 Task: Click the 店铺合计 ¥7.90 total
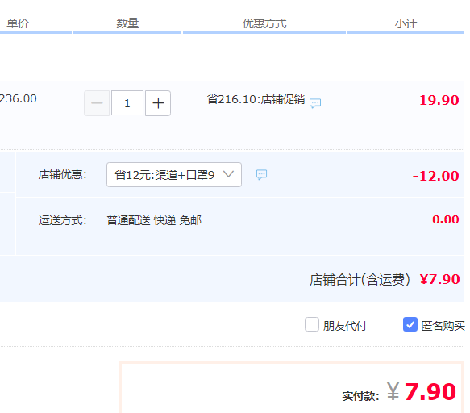tap(385, 280)
